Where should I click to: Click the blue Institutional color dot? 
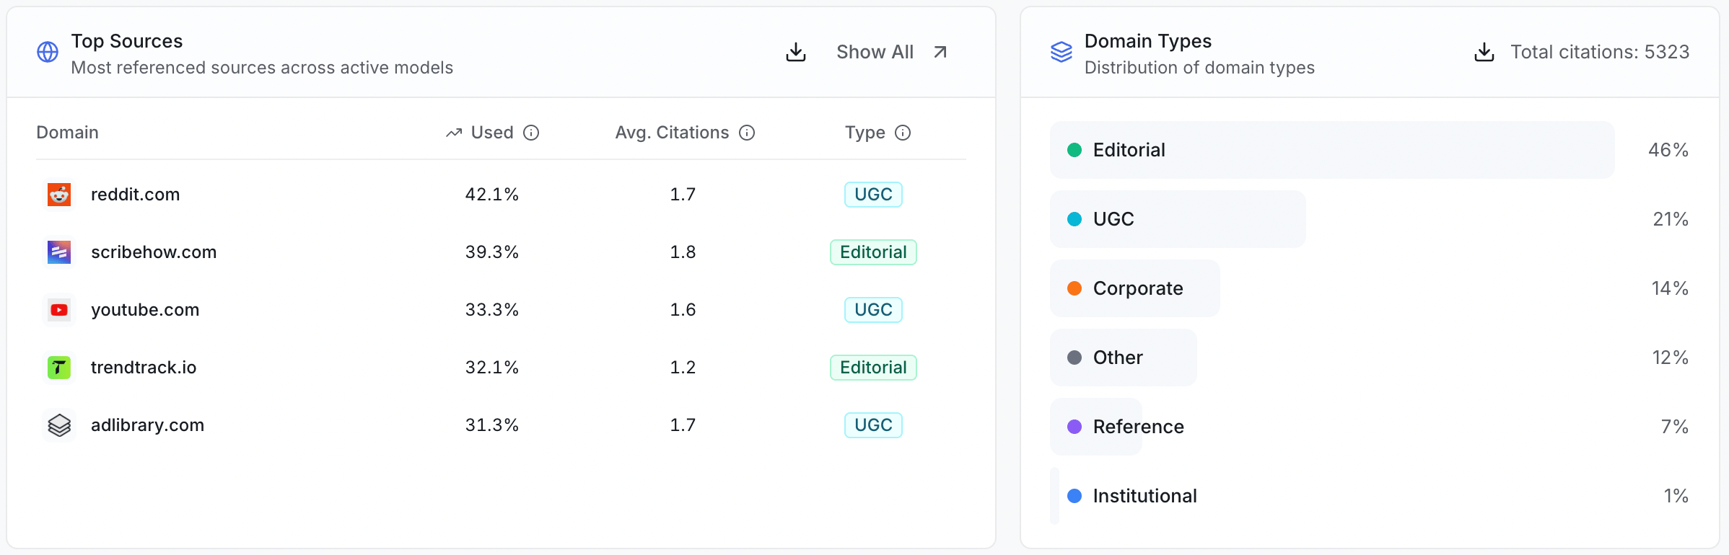tap(1074, 496)
